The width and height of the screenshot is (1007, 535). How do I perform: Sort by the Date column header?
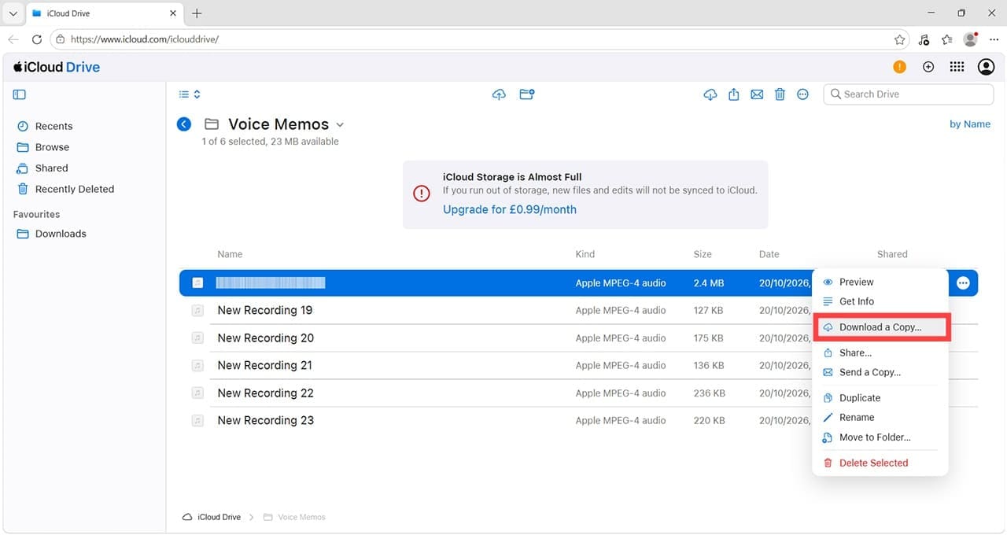point(769,254)
